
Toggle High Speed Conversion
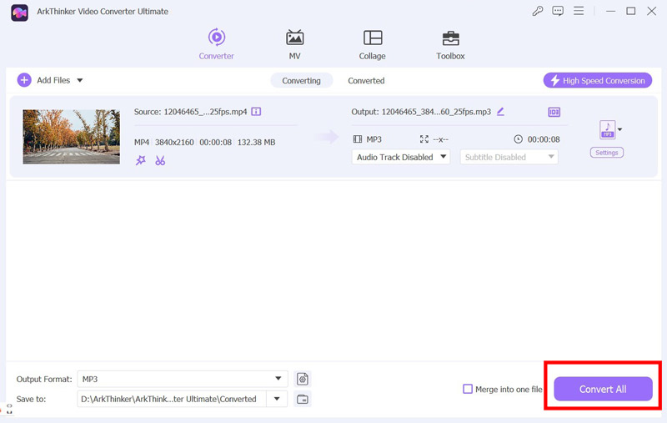[597, 80]
